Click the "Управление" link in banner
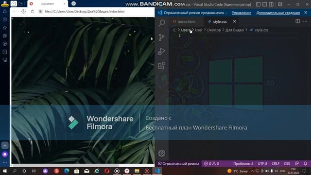Screen dimensions: 311x175 (x=242, y=13)
